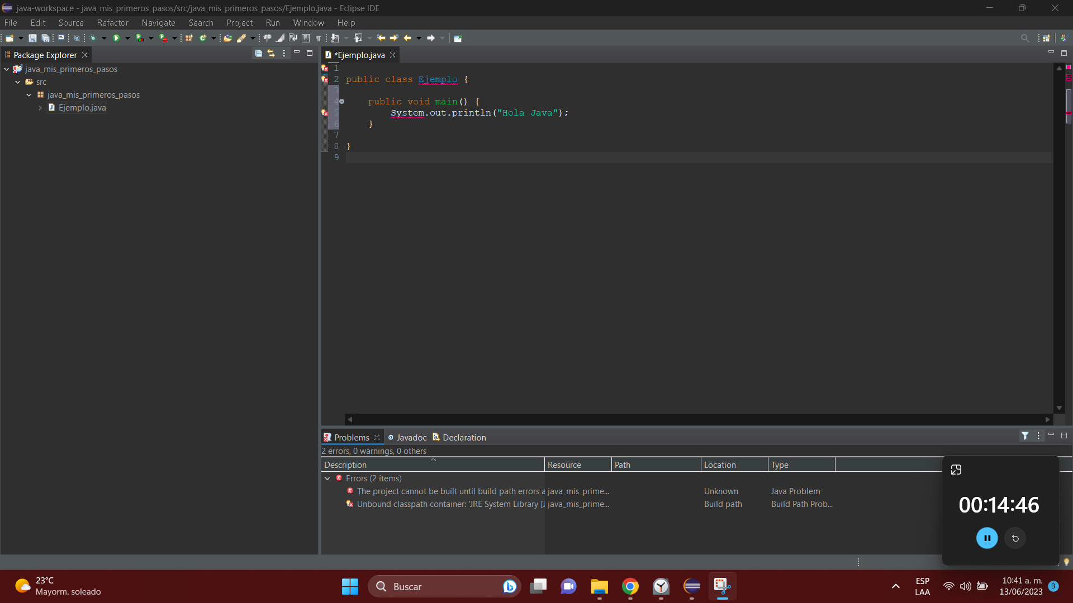
Task: Open the File menu
Action: point(11,23)
